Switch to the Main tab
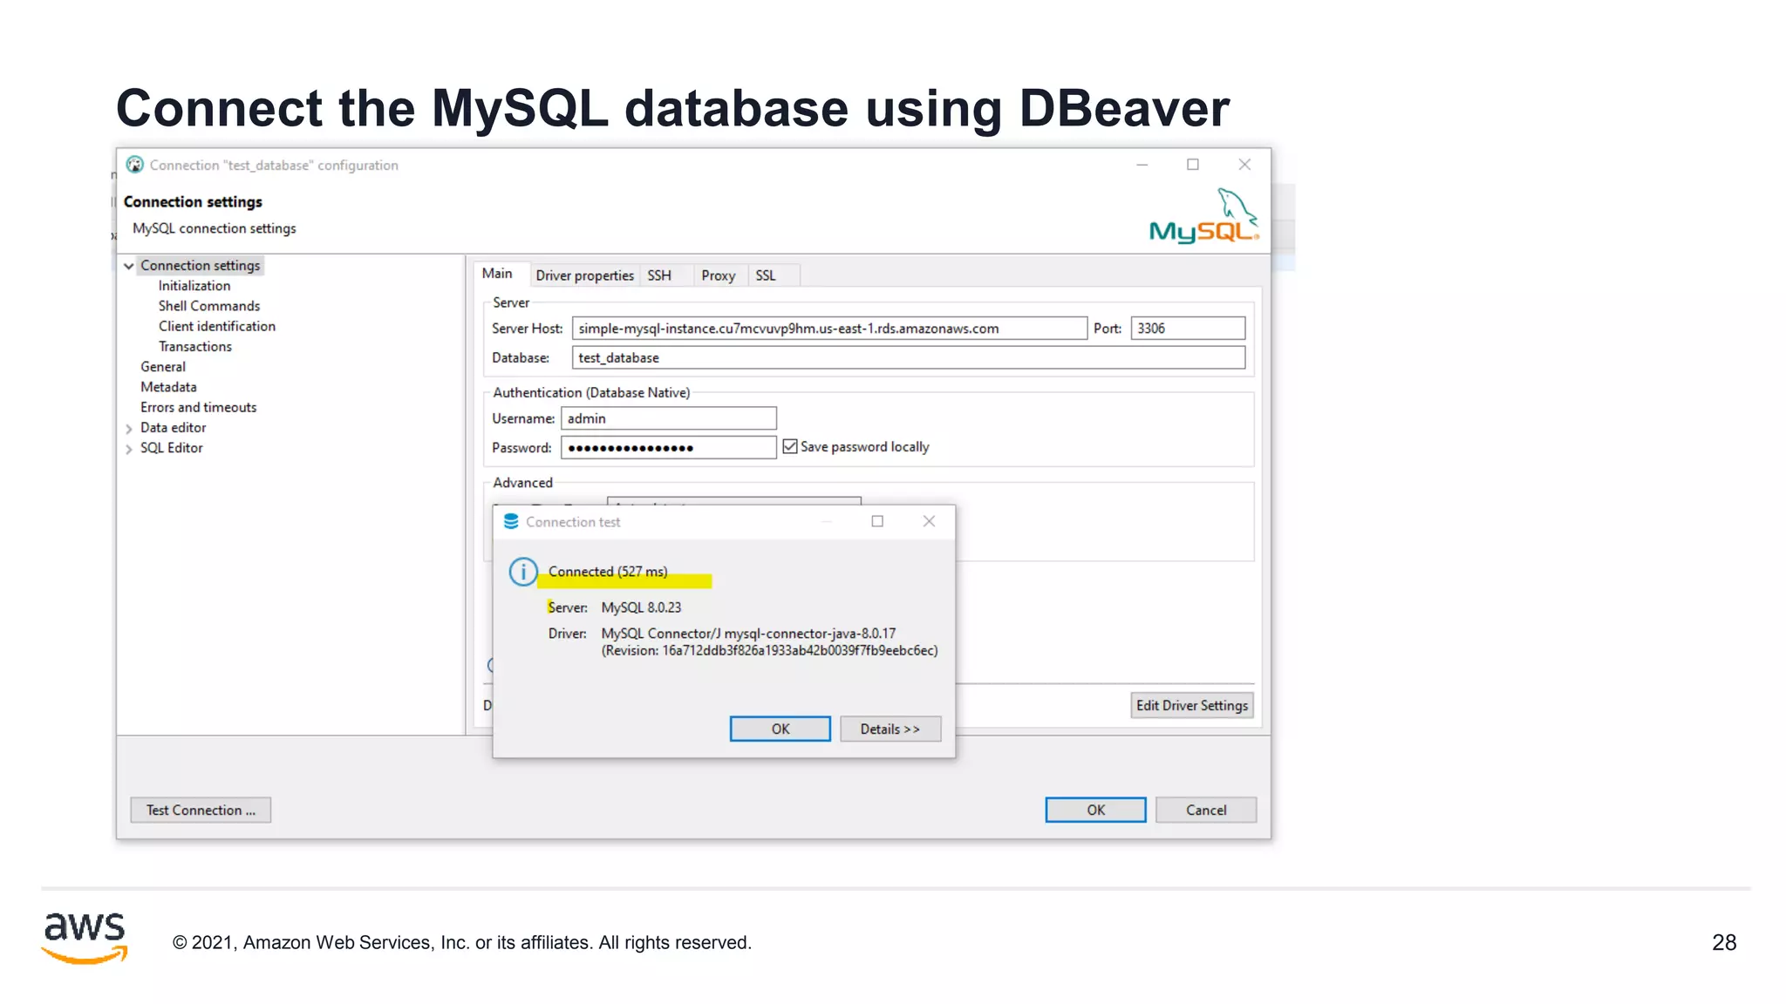 tap(497, 274)
